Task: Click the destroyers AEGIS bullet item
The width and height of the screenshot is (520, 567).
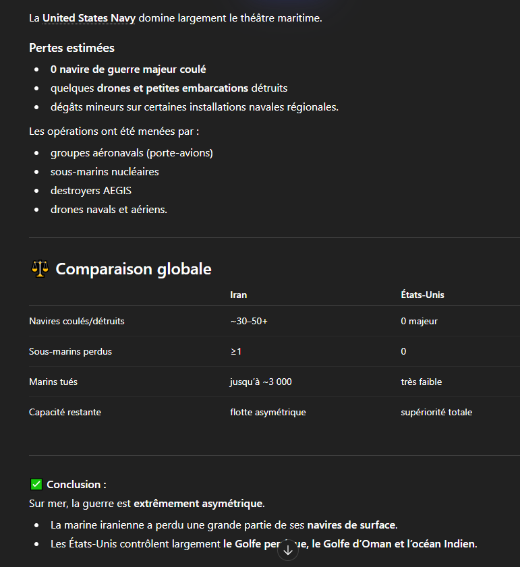Action: tap(90, 191)
